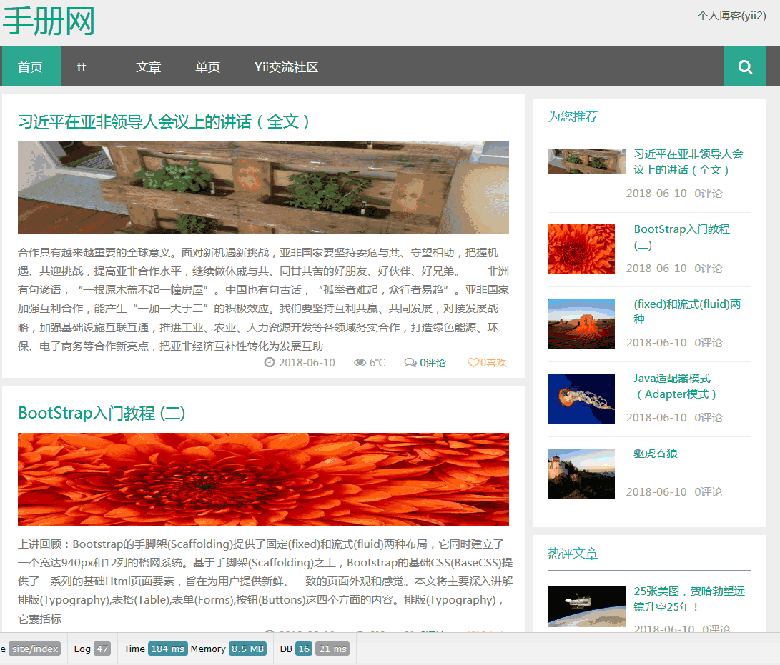This screenshot has width=780, height=665.
Task: Click the search magnifier icon in navbar
Action: 745,67
